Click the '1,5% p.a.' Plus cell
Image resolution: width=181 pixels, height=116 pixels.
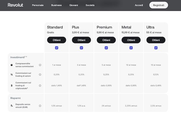pos(81,106)
